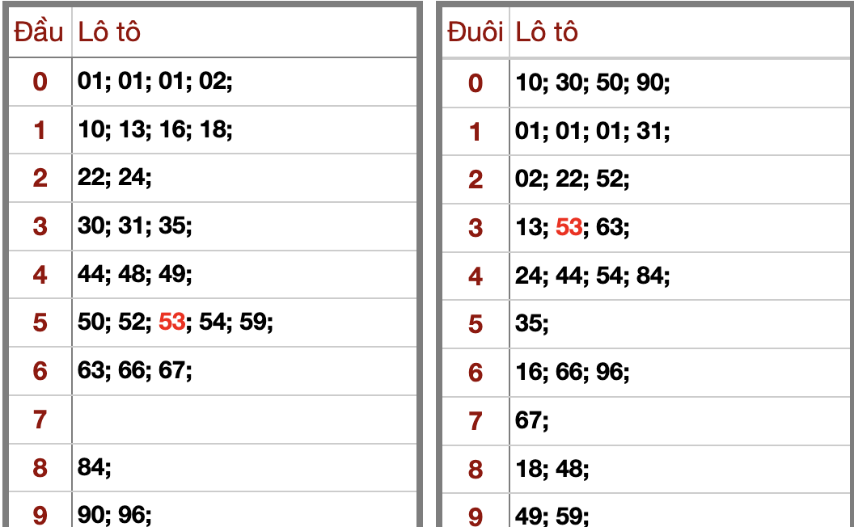Click the Lô tô header beside Đuôi

click(547, 32)
